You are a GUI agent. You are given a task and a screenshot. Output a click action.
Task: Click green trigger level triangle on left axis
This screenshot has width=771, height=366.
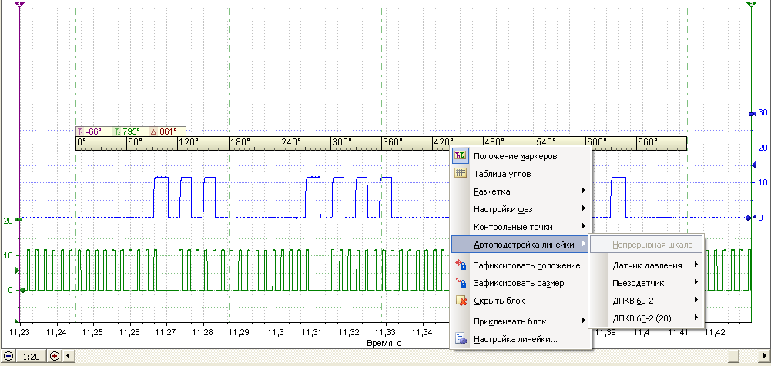[17, 271]
